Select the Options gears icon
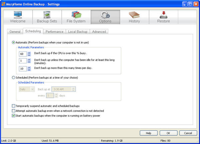The image size is (200, 144). click(x=105, y=15)
